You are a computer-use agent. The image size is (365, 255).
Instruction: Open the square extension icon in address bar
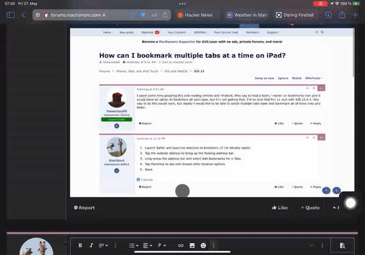coord(133,15)
